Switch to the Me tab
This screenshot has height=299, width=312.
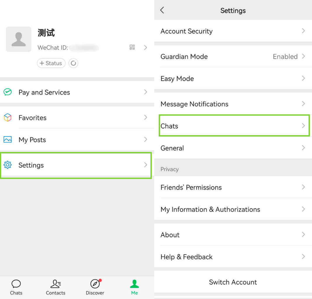(x=134, y=283)
